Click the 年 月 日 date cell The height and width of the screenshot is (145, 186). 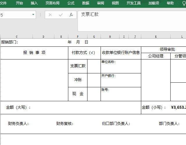point(78,42)
